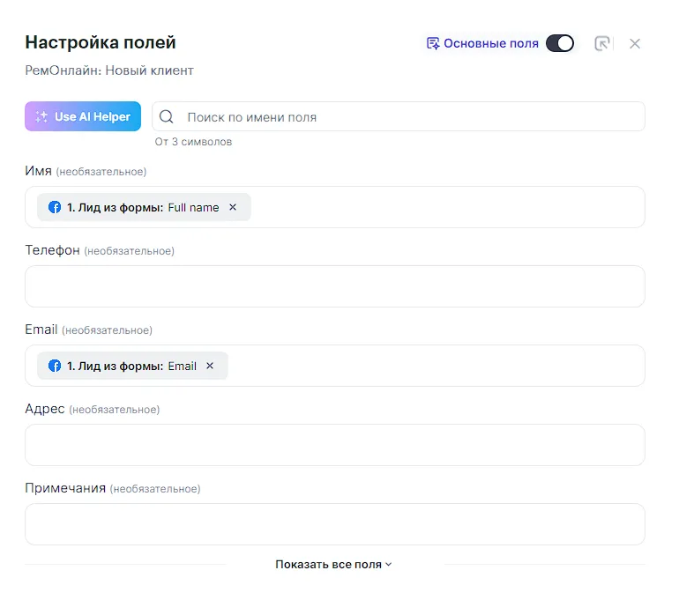Screen dimensions: 679x600
Task: Click the magnifier search icon
Action: (x=167, y=117)
